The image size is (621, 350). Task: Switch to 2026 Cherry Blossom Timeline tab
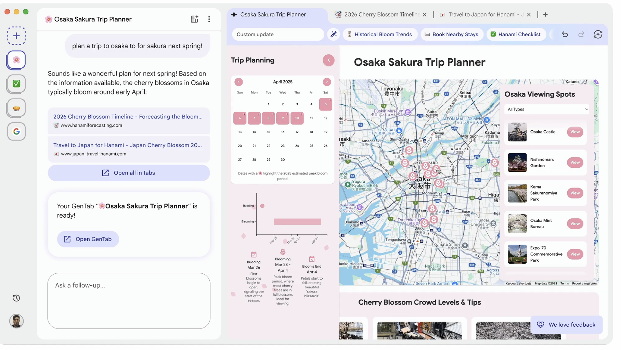pyautogui.click(x=381, y=14)
